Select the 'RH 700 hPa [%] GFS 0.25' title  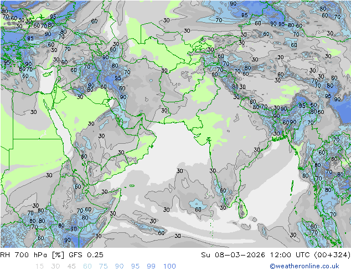(51, 254)
